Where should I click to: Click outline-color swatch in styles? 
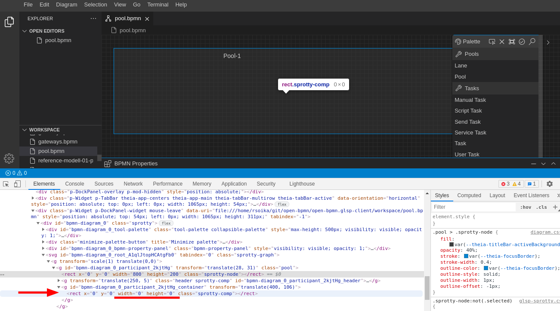486,268
